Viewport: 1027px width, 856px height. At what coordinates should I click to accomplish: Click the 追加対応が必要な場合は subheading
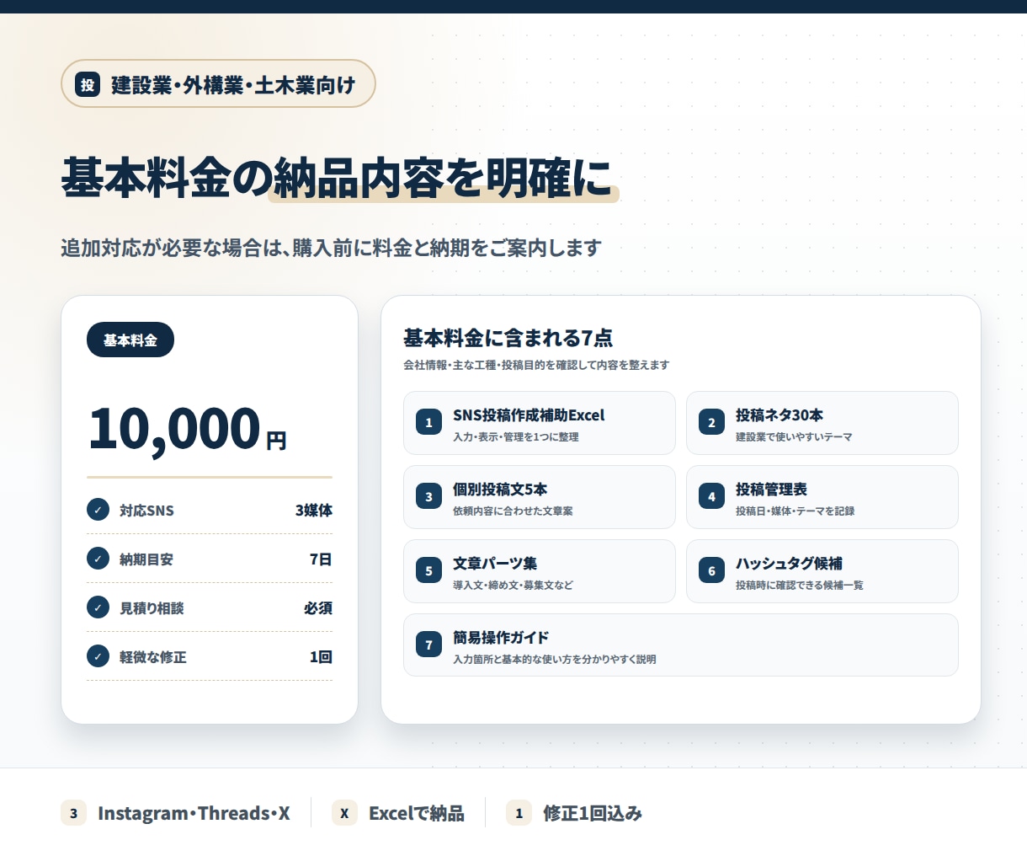point(331,249)
